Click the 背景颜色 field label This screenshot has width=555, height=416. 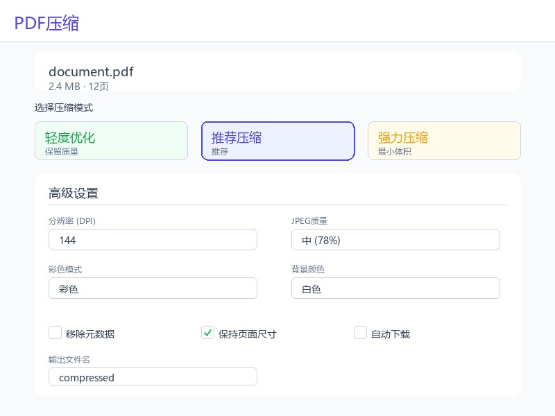(x=308, y=270)
